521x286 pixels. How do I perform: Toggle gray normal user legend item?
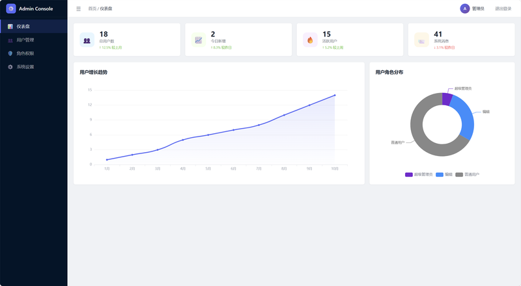467,174
